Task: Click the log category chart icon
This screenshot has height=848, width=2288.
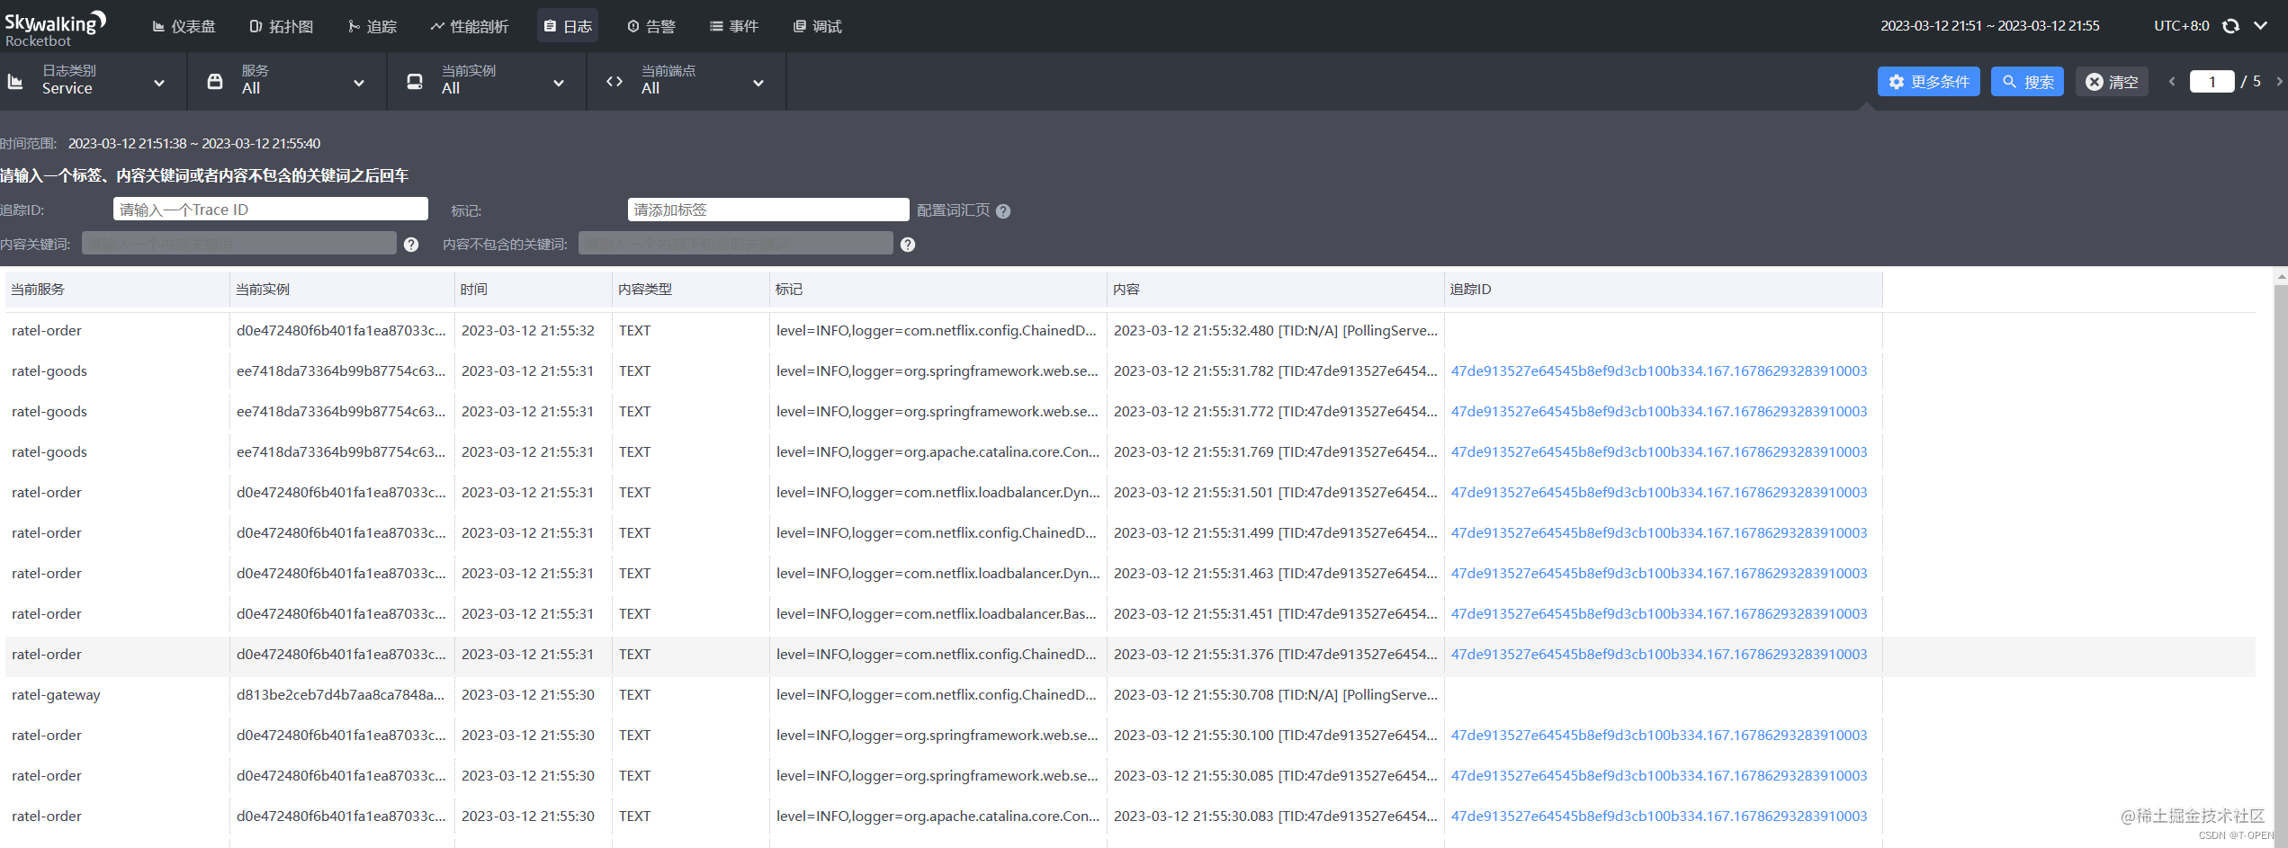Action: 15,82
